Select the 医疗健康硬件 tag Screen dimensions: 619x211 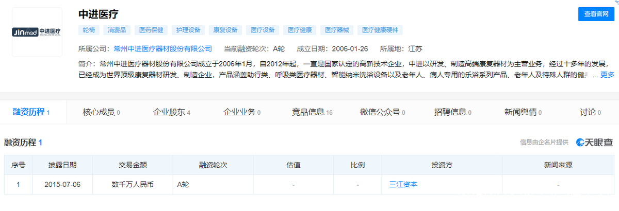pyautogui.click(x=380, y=30)
